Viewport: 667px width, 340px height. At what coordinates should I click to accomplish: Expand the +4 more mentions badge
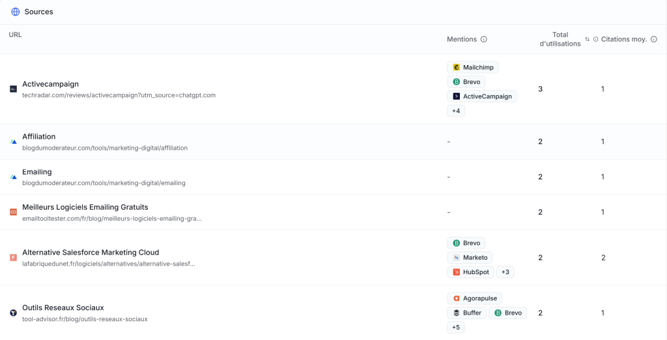click(x=456, y=111)
